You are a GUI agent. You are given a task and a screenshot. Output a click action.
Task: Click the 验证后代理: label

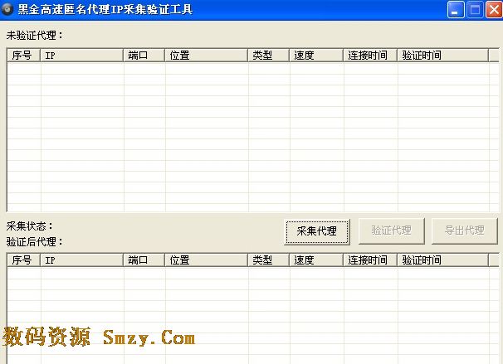click(35, 241)
